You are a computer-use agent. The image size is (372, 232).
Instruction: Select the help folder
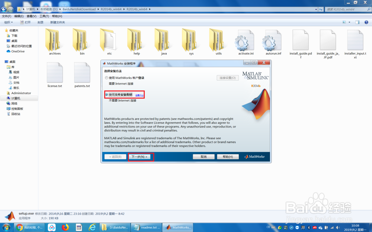pos(137,42)
